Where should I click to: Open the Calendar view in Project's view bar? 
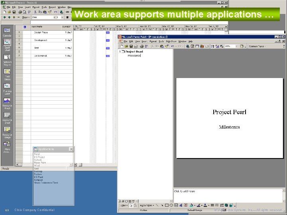7,32
